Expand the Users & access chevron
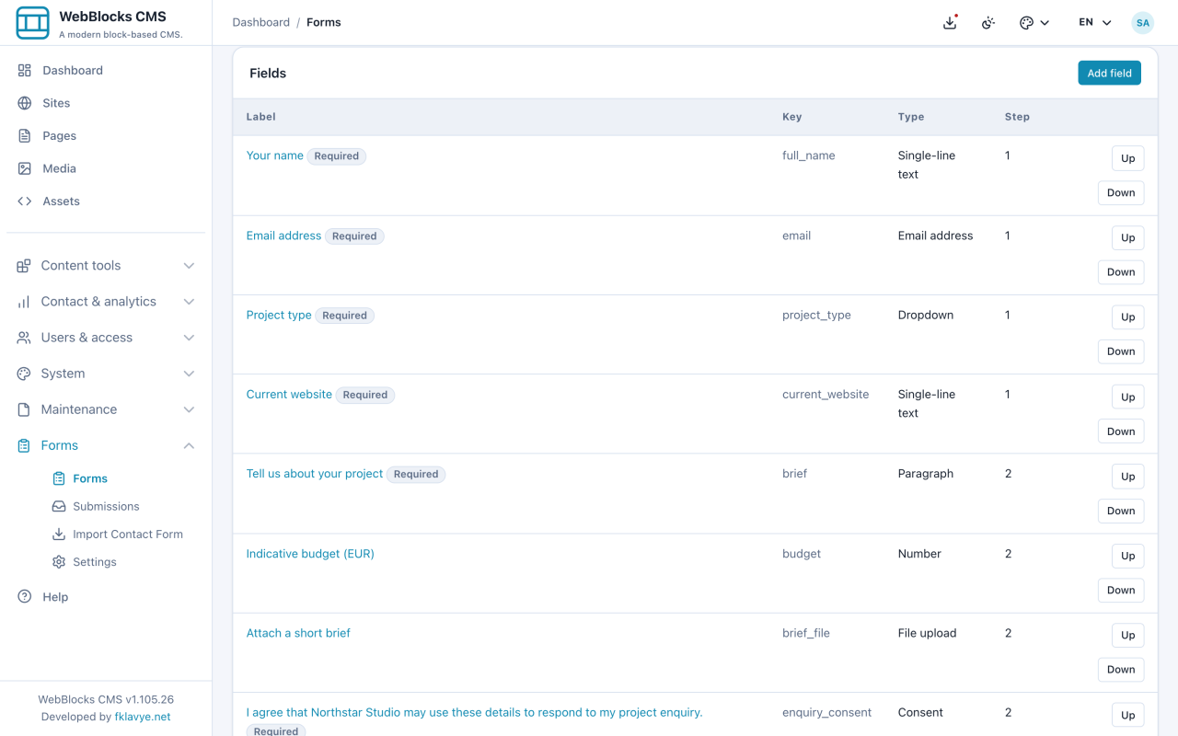Viewport: 1178px width, 736px height. coord(189,338)
